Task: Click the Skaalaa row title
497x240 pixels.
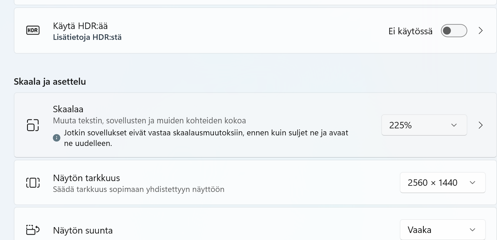Action: click(x=68, y=109)
